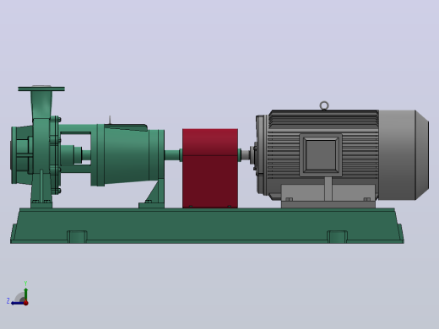Select the green base plate
The image size is (439, 329).
[207, 226]
